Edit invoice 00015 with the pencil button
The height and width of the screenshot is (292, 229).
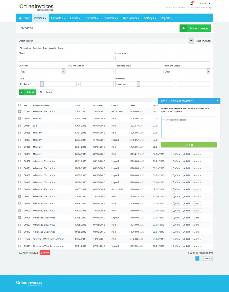coord(187,196)
